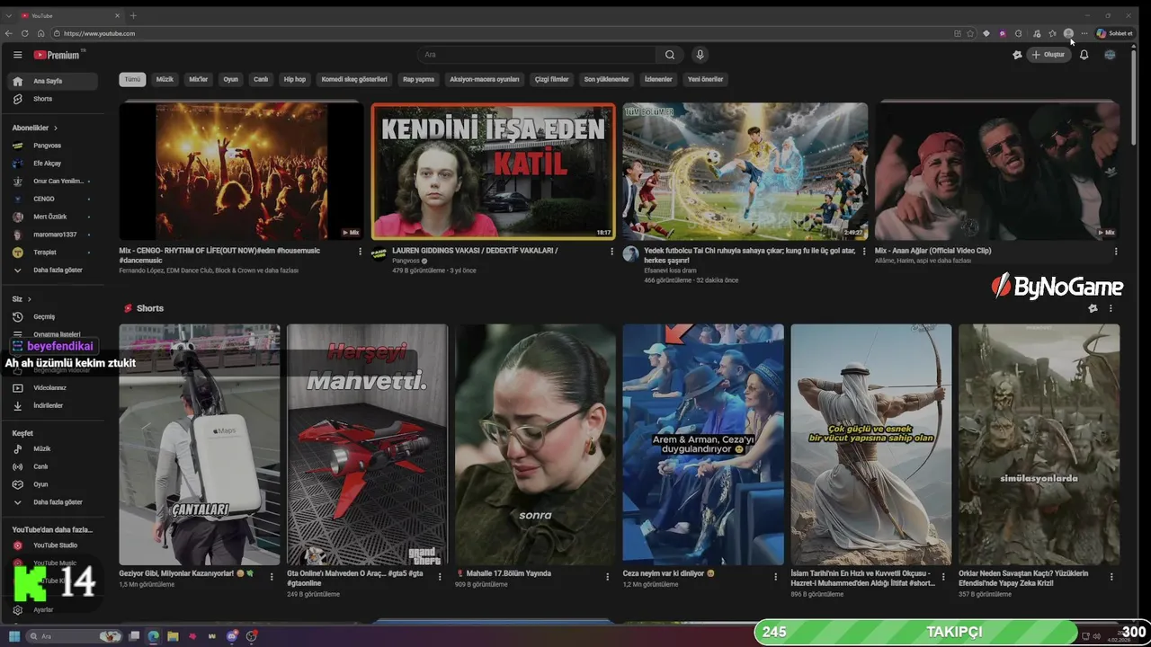
Task: Click browser back arrow
Action: pyautogui.click(x=9, y=33)
